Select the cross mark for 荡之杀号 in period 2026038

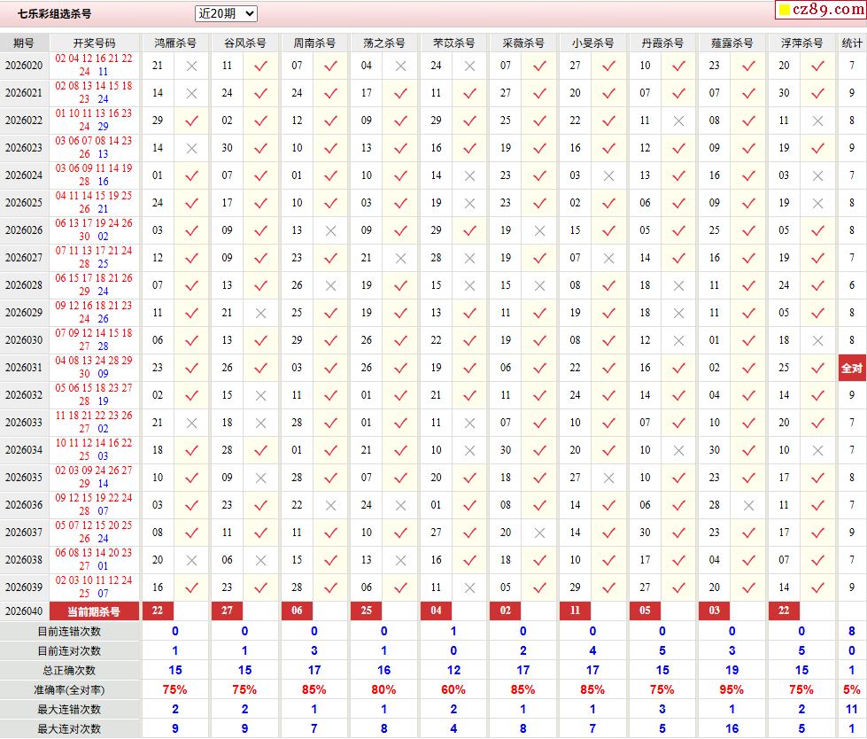tap(400, 560)
